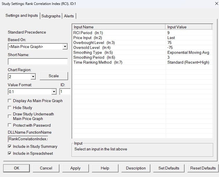This screenshot has height=177, width=219.
Task: Click the Input Value column header
Action: click(x=189, y=27)
